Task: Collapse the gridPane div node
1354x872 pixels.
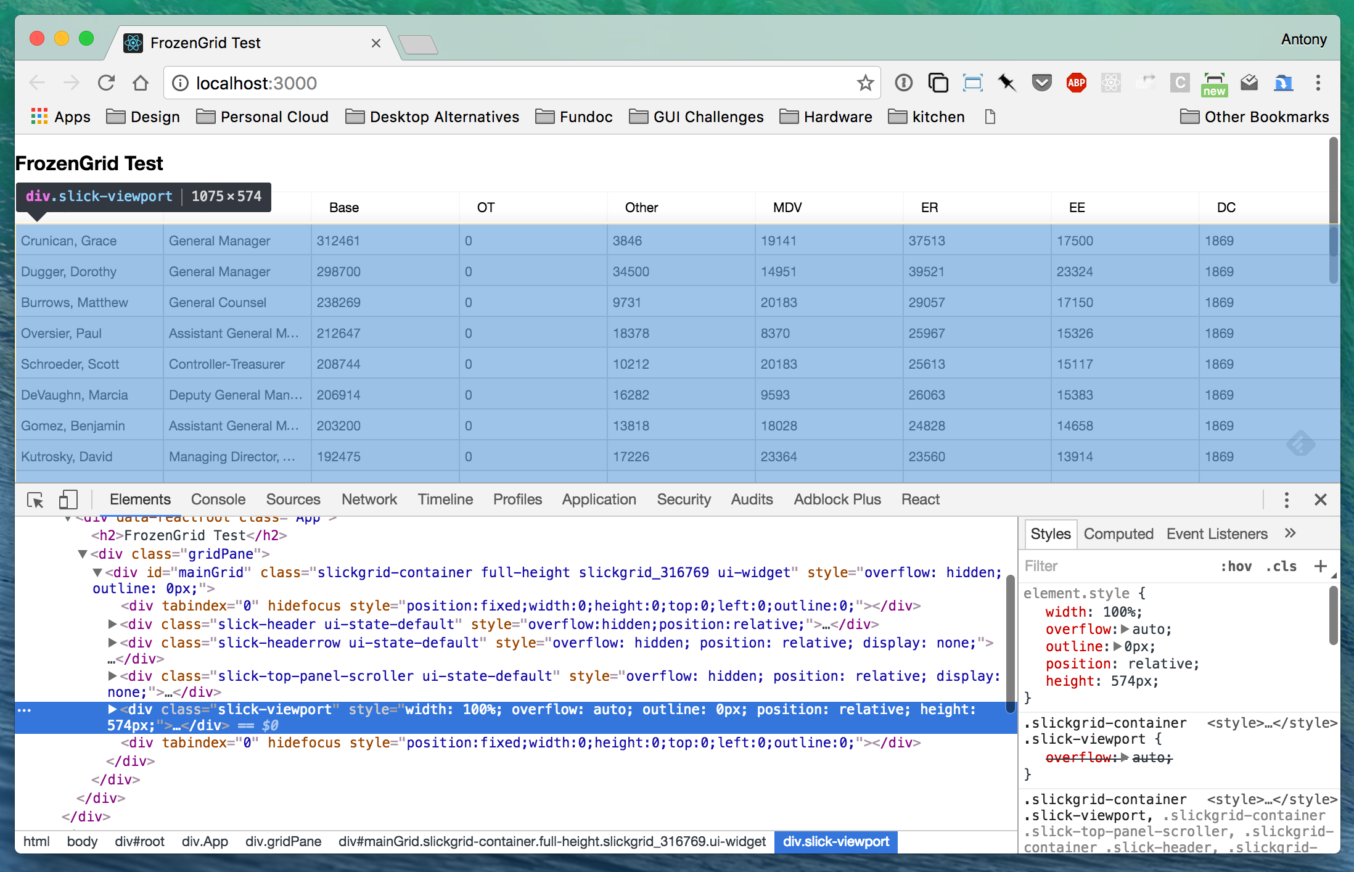Action: coord(82,554)
